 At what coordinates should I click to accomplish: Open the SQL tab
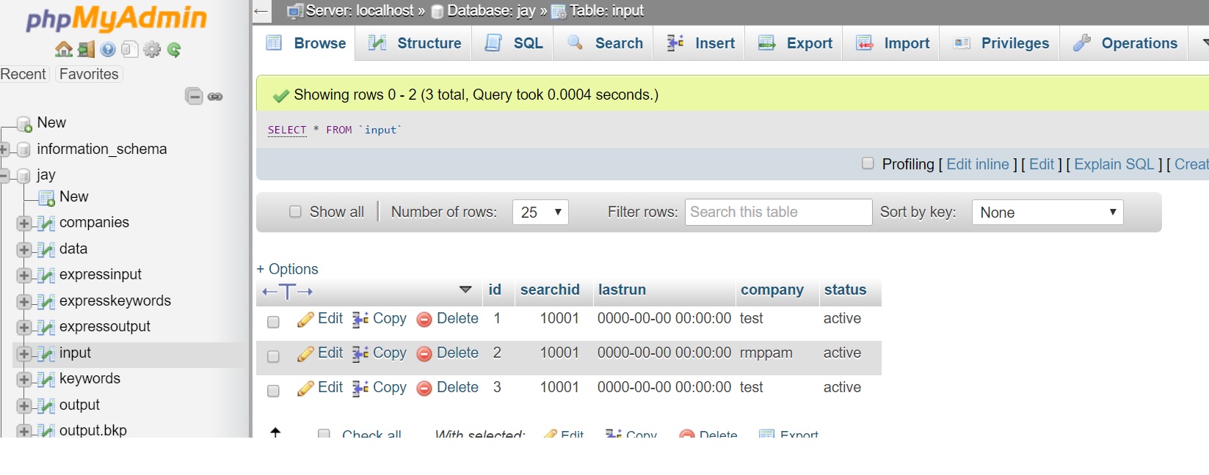pyautogui.click(x=514, y=43)
